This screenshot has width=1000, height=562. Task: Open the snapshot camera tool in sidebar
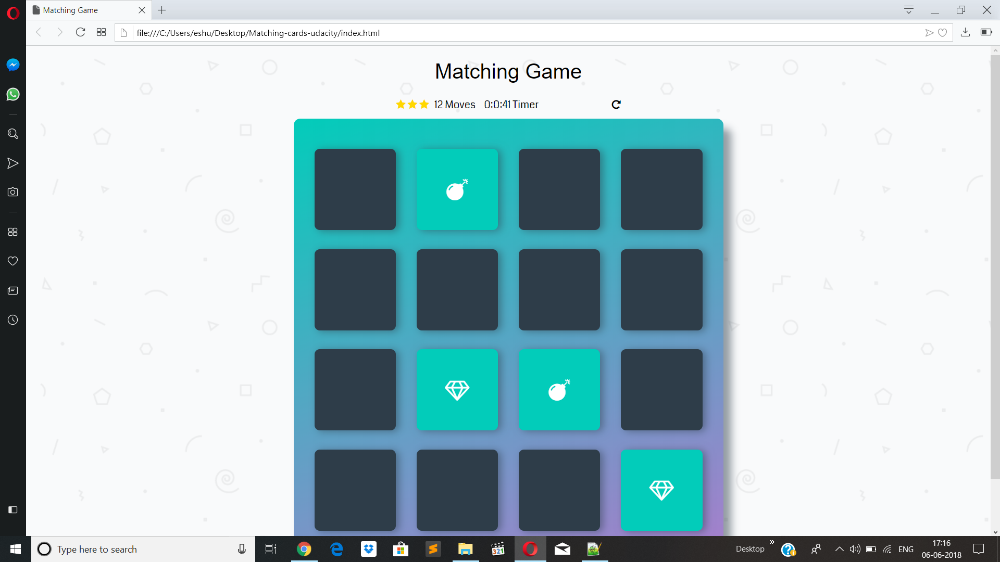click(12, 191)
